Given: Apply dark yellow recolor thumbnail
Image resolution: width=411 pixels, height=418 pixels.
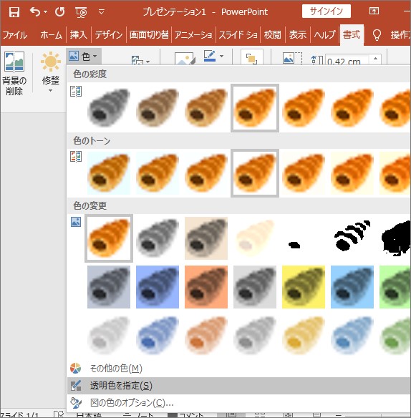Looking at the screenshot, I should [304, 287].
